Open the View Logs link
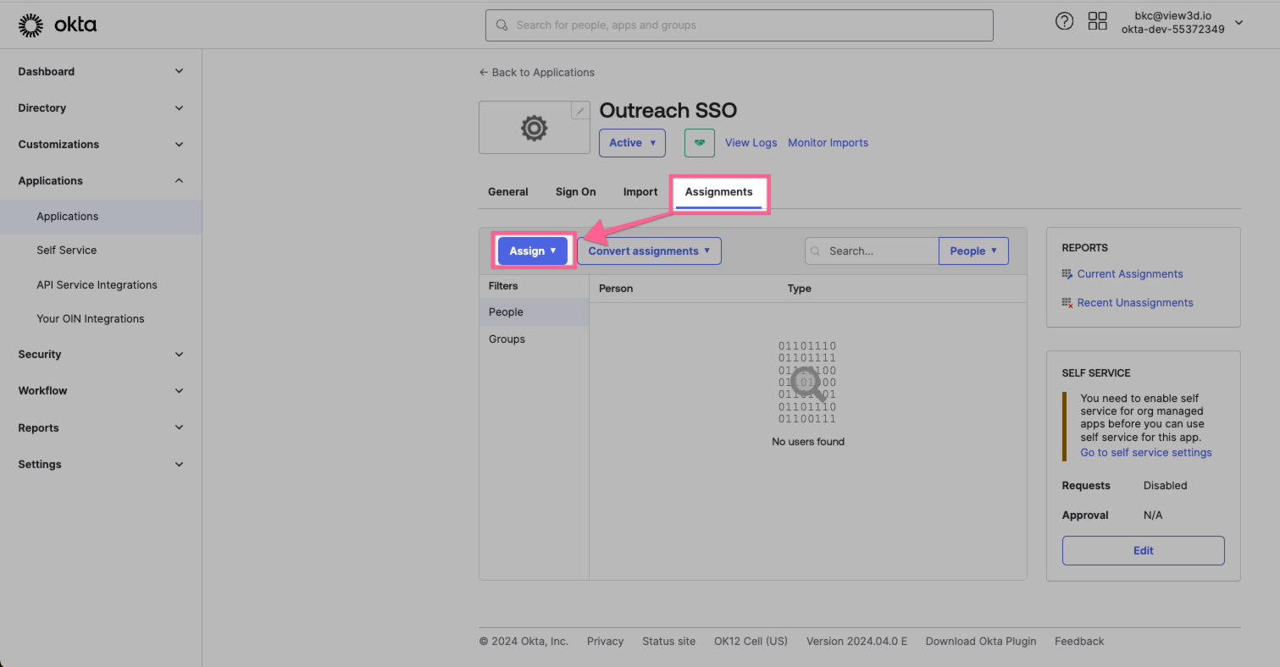The height and width of the screenshot is (667, 1280). pos(751,143)
